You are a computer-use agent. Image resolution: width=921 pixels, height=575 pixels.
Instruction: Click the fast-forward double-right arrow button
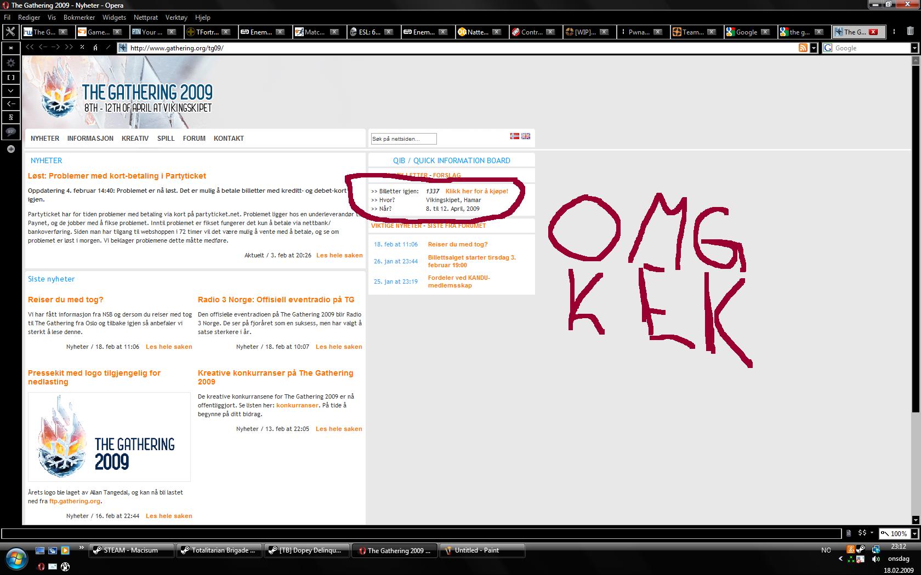(69, 47)
